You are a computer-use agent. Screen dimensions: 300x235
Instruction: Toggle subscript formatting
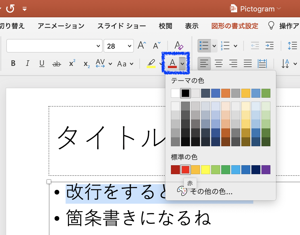pos(87,64)
